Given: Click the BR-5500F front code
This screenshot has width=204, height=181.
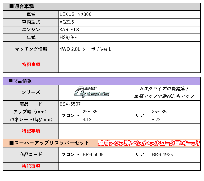Looking at the screenshot, I should [93, 154].
